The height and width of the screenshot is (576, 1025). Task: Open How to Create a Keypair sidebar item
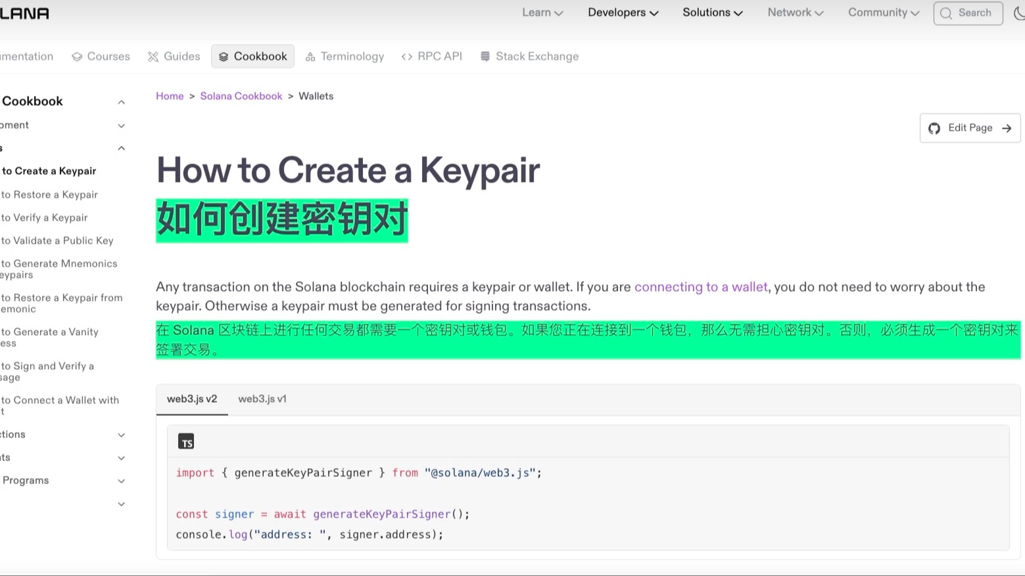(x=49, y=171)
